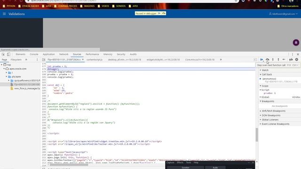Click step over icon in Paused overlay
Image resolution: width=301 pixels, height=169 pixels.
coord(164,14)
